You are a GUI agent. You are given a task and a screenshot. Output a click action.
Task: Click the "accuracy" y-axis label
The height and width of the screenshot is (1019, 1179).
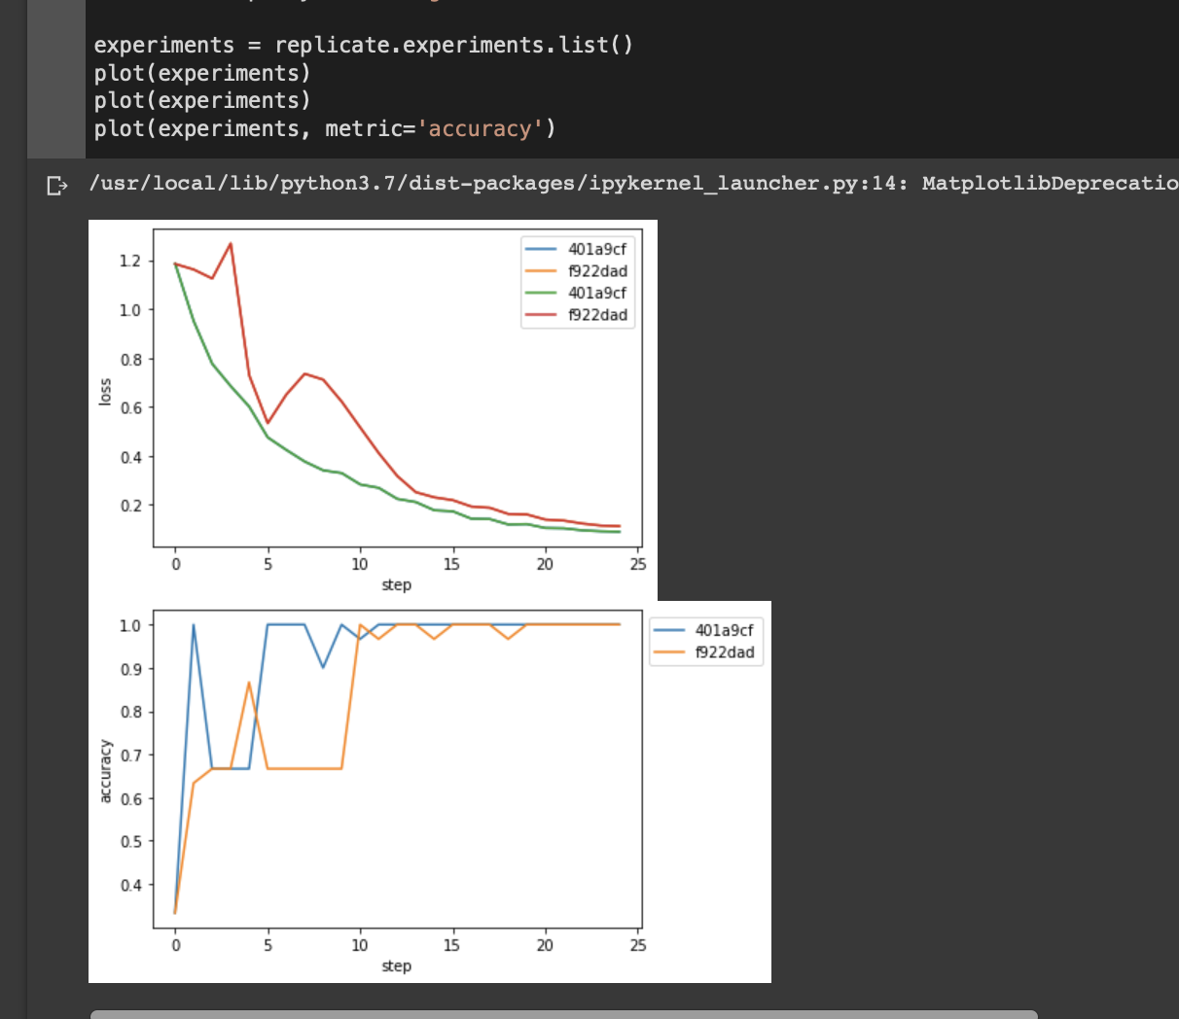click(x=105, y=771)
